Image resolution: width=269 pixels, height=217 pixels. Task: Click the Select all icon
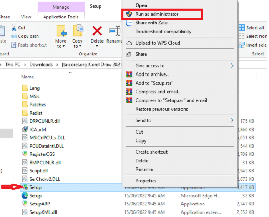(x=242, y=28)
